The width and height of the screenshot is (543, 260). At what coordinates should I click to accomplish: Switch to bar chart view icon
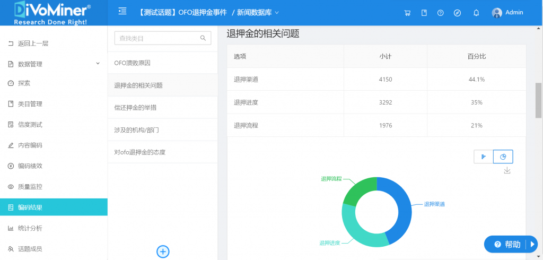[x=484, y=157]
